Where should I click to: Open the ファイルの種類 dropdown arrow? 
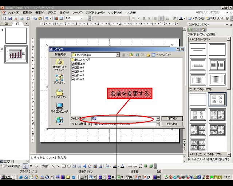(x=158, y=124)
